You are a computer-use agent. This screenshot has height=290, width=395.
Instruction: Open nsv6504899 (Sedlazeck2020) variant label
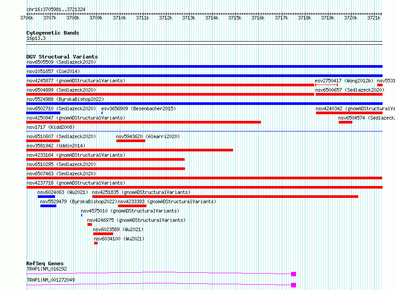[61, 90]
